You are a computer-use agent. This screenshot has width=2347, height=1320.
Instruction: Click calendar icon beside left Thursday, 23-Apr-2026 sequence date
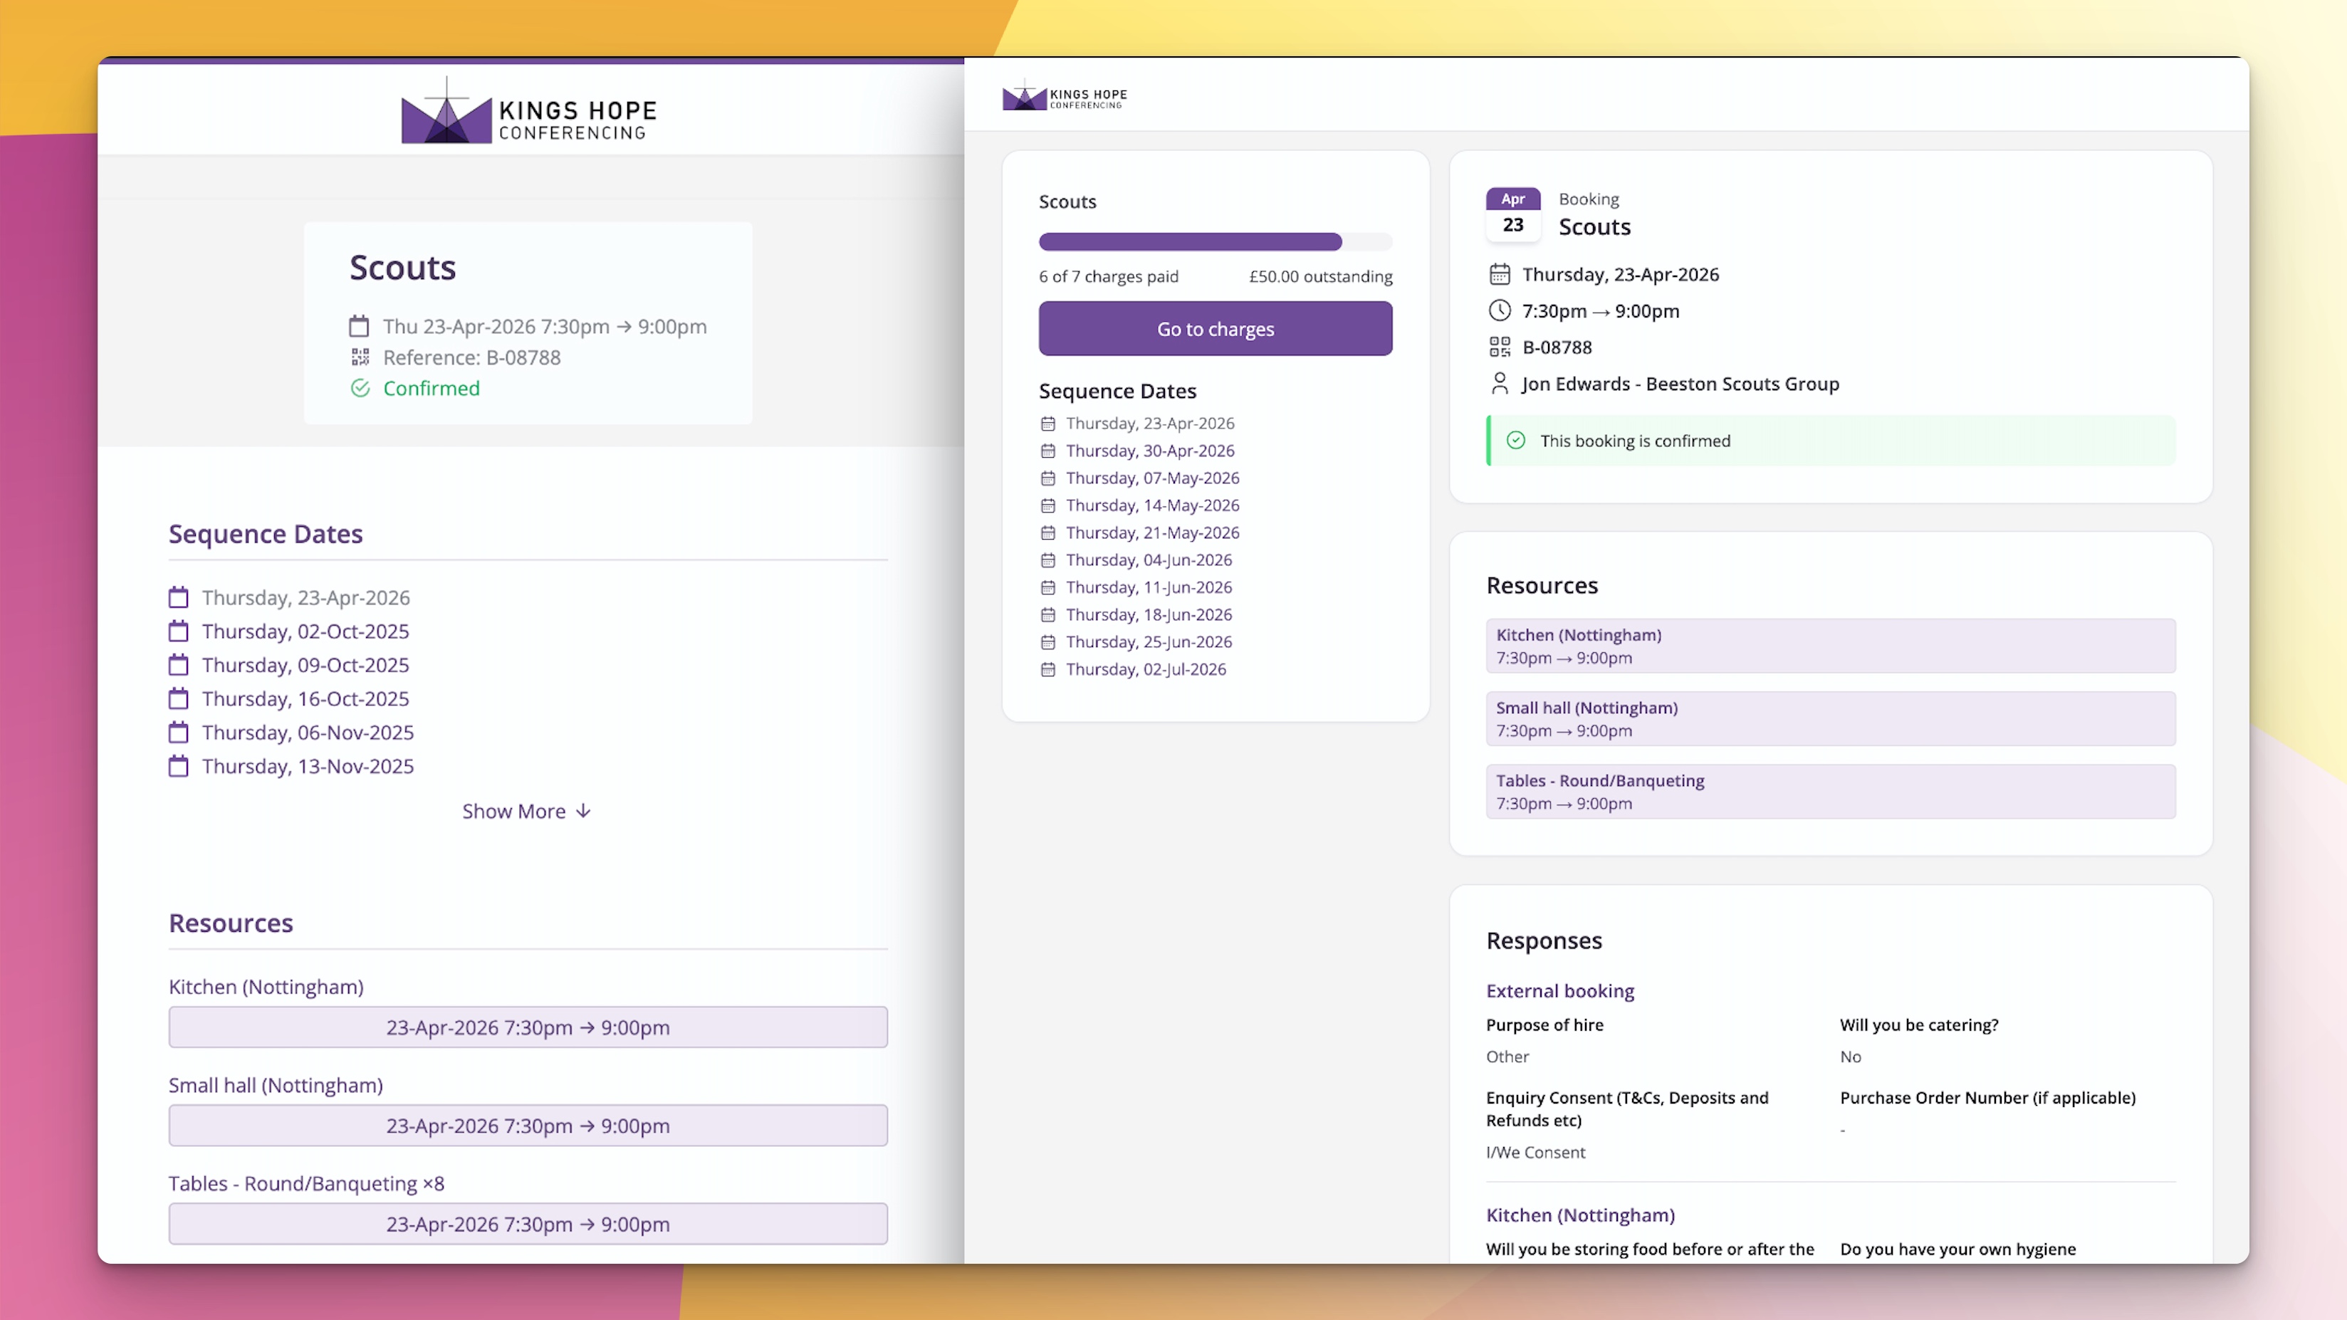pos(179,597)
